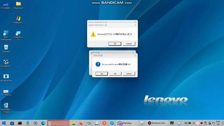The image size is (224, 126).
Task: Click Yes in the save prompt dialog
Action: click(101, 73)
